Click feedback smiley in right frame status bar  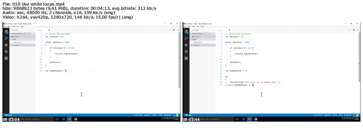pyautogui.click(x=357, y=115)
